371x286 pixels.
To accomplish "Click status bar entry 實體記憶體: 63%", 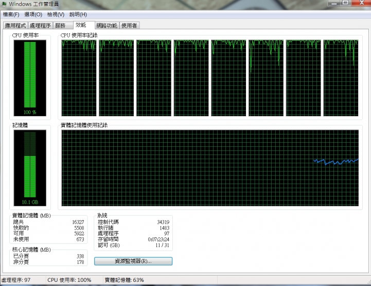I will (x=124, y=280).
